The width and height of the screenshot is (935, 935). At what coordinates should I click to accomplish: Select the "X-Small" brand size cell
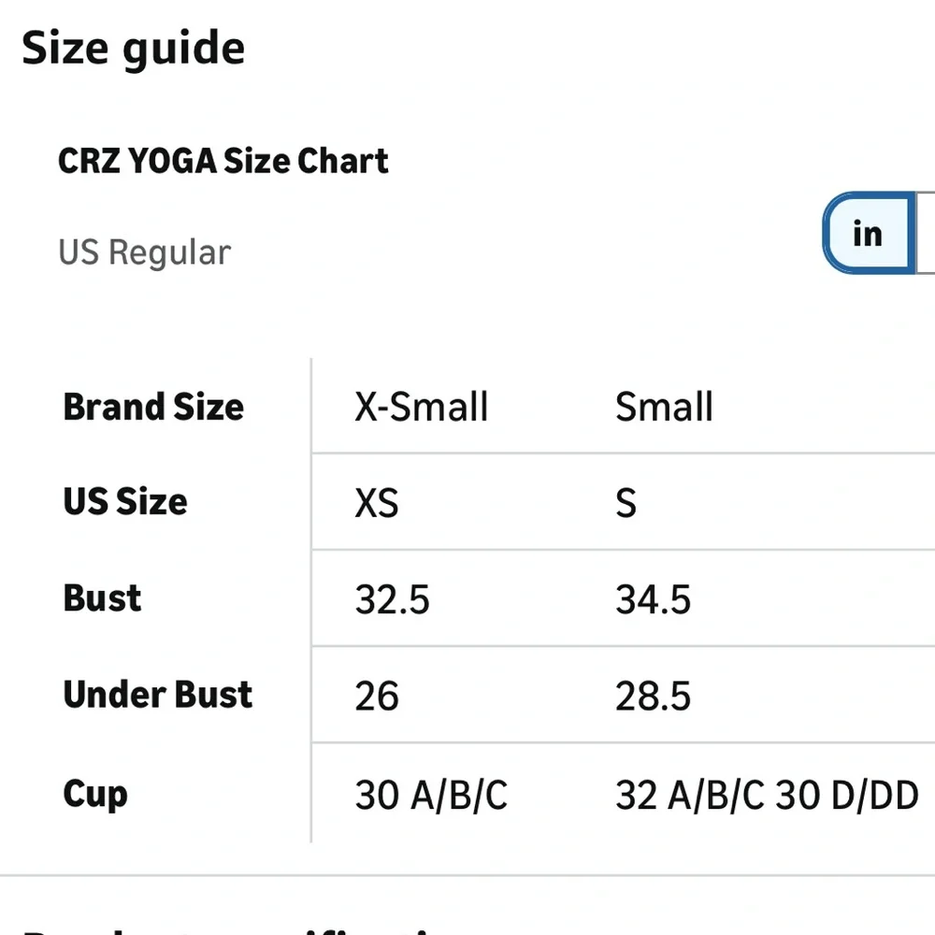click(x=421, y=407)
